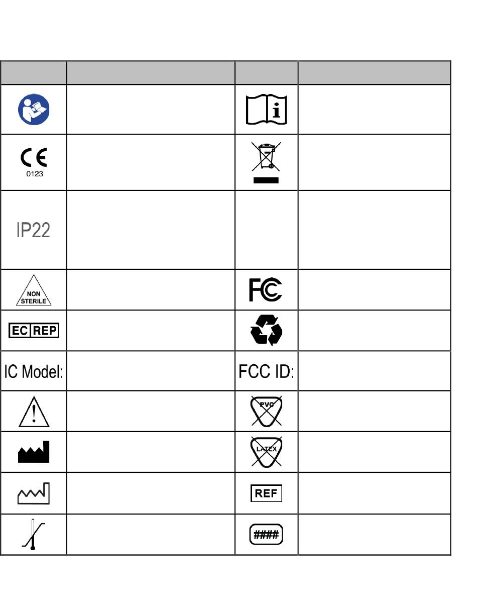
Task: Click the empty cell beside the CE mark
Action: click(x=151, y=162)
